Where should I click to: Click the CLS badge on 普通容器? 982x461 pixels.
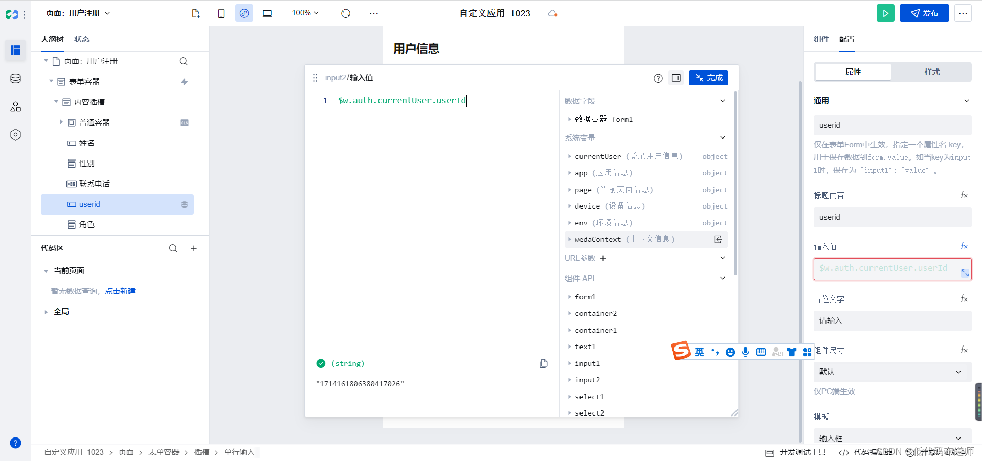184,123
